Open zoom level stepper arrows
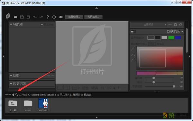The height and width of the screenshot is (121, 193). (x=115, y=88)
